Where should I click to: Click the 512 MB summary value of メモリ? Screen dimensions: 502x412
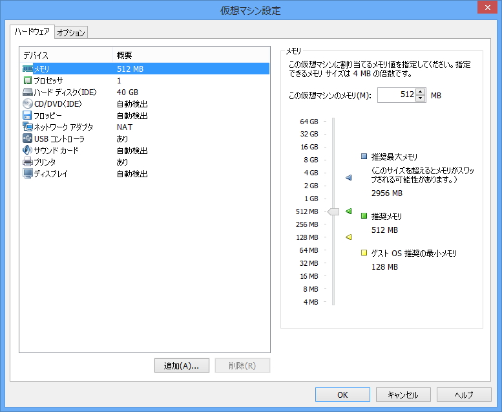click(130, 69)
